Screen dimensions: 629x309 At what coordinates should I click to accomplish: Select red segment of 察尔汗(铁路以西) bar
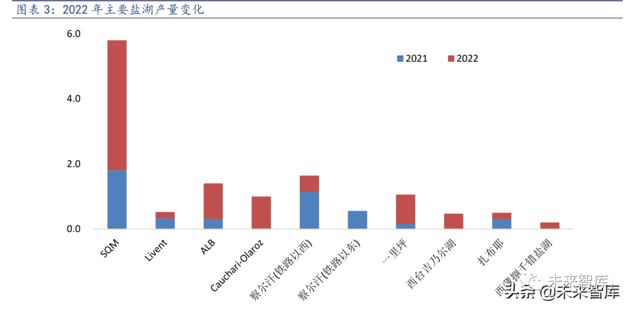click(x=309, y=184)
